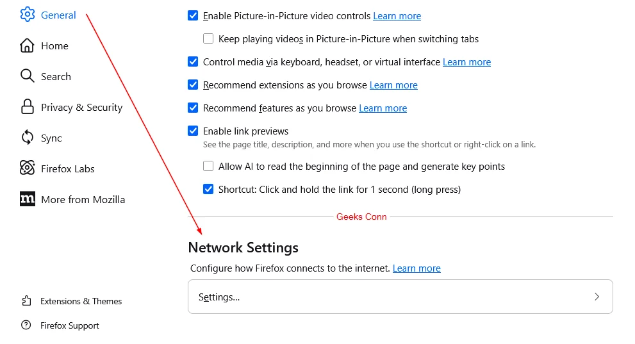Open Learn more for Network Settings
Viewport: 635px width, 344px height.
416,268
